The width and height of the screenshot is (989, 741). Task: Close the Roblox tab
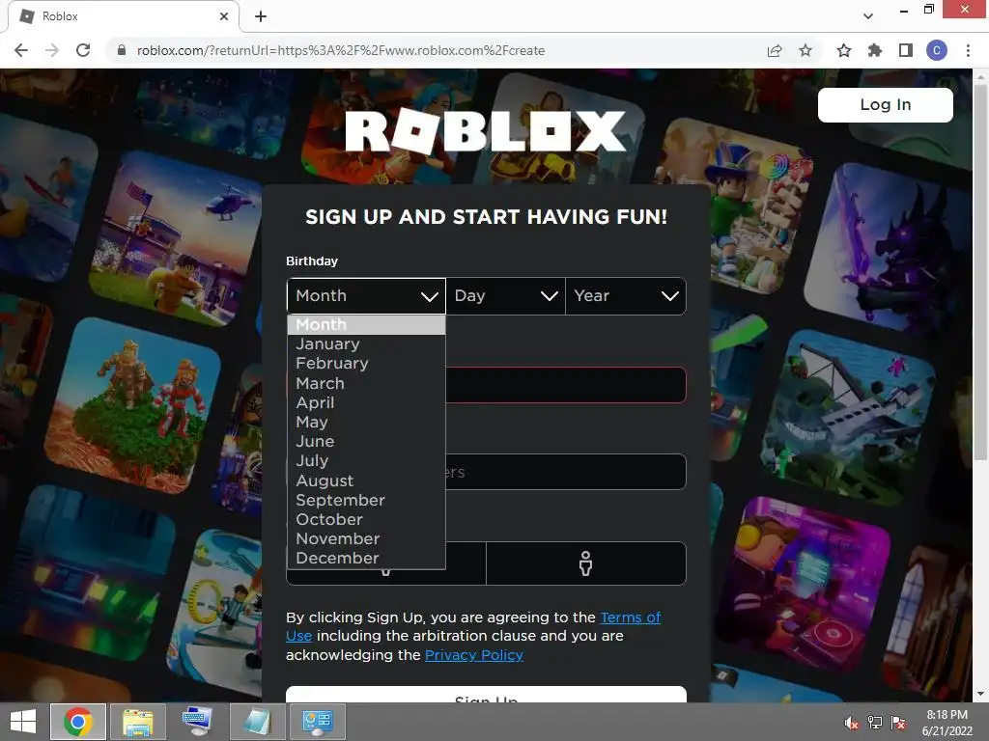224,16
